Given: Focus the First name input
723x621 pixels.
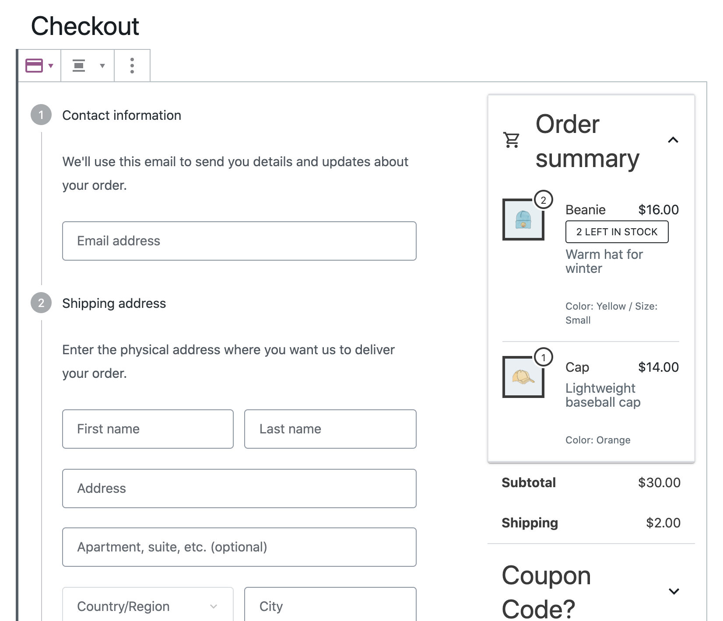Looking at the screenshot, I should 147,429.
